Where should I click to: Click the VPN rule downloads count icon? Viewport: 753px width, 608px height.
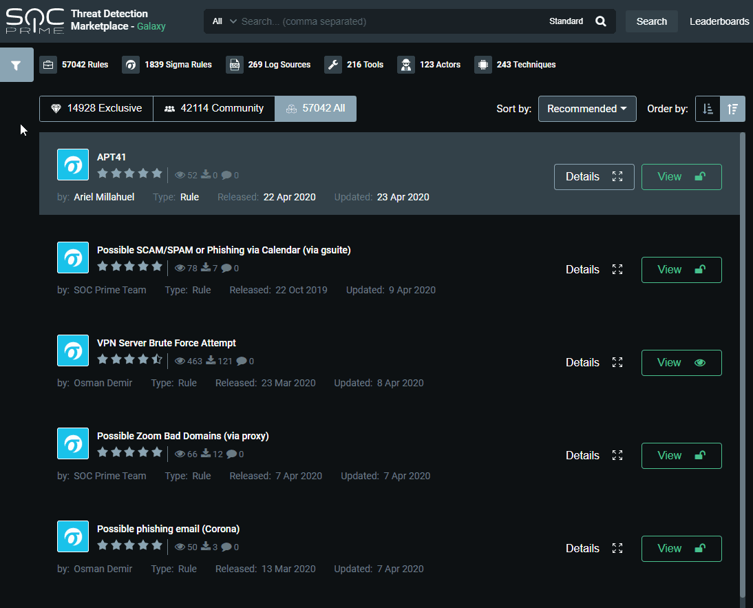[211, 361]
